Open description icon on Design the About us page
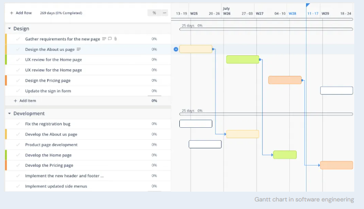 (79, 49)
